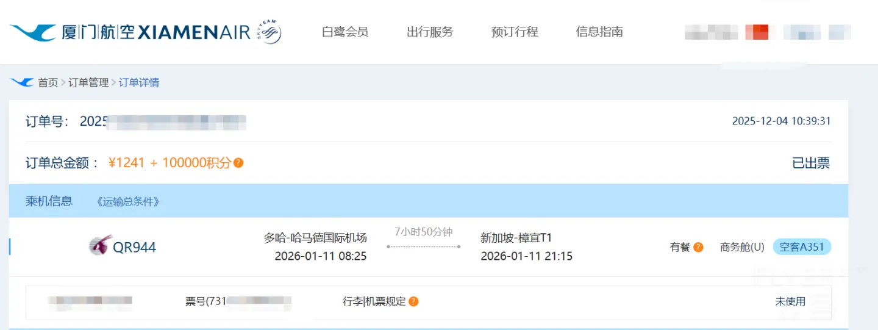The height and width of the screenshot is (330, 878).
Task: Go to 订单管理 breadcrumb link
Action: click(88, 82)
